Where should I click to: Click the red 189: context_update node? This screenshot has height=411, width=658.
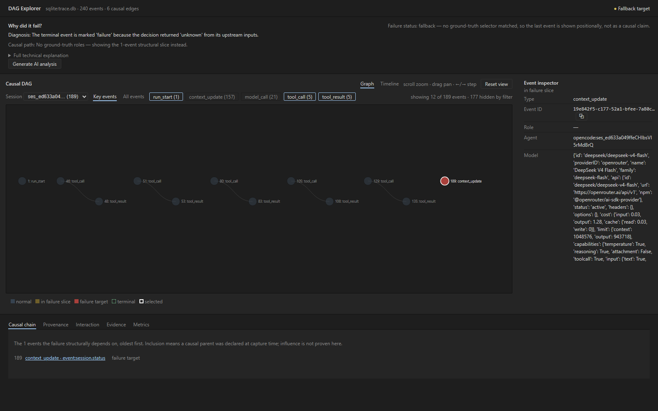click(445, 181)
